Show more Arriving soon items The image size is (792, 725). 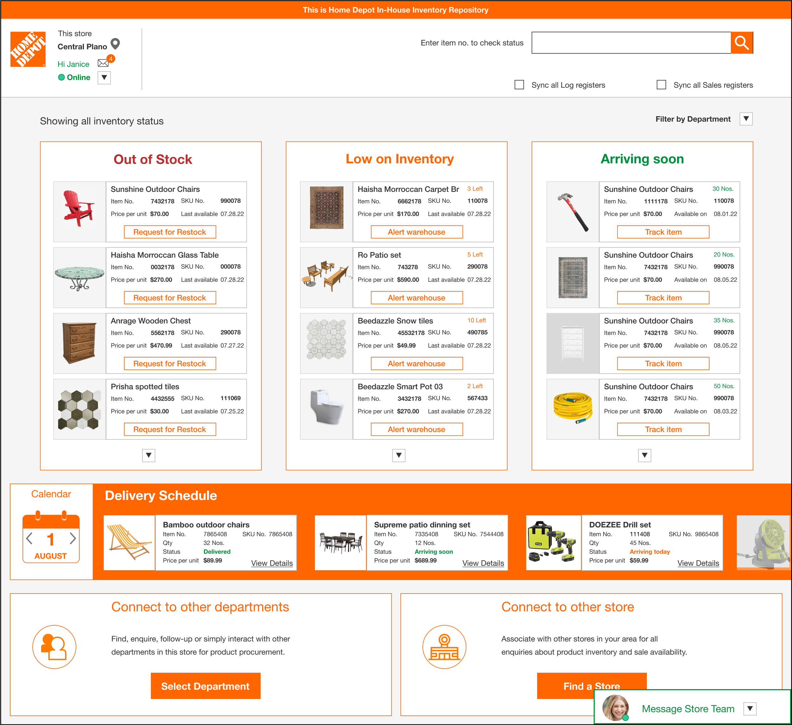(644, 455)
